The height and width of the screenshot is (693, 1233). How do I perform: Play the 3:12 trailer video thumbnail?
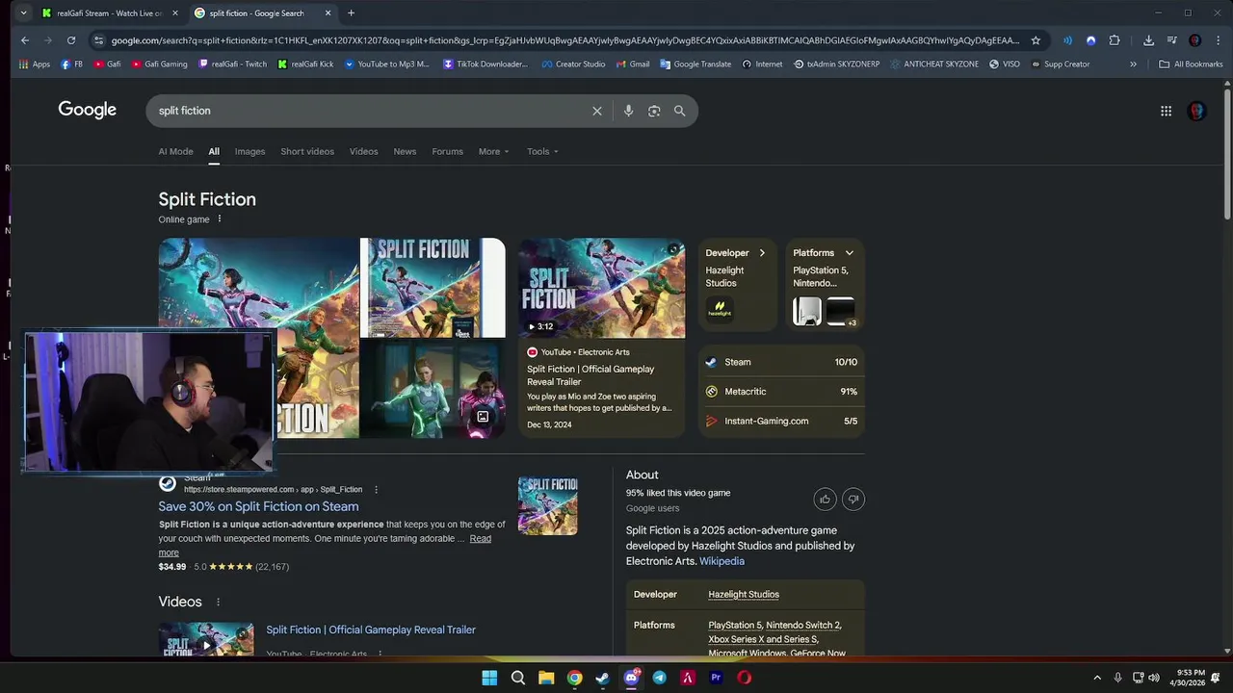(x=602, y=288)
